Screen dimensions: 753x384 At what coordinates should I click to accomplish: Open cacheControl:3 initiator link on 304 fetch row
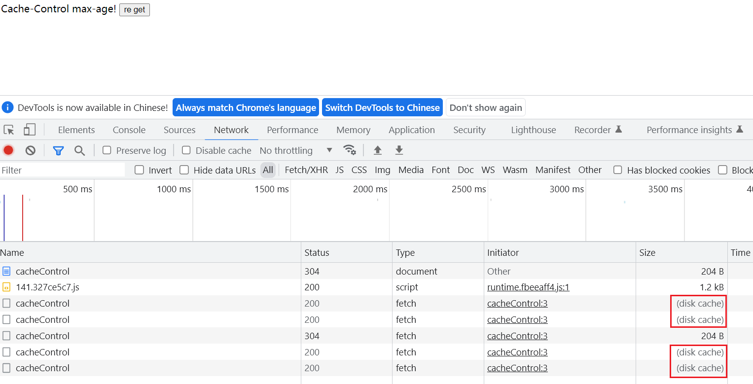point(517,336)
